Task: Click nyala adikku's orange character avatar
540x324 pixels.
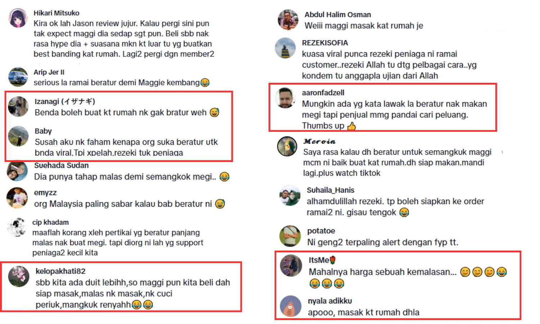Action: 291,306
